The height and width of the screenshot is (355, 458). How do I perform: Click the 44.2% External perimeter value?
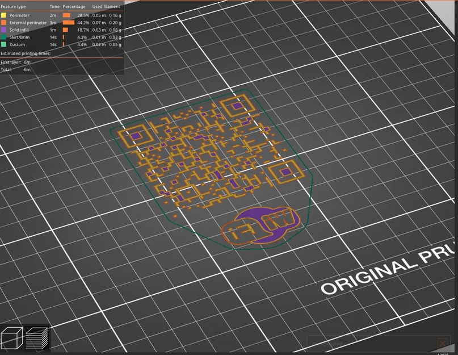tap(83, 23)
